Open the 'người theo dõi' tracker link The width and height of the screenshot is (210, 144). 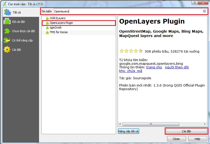click(177, 67)
